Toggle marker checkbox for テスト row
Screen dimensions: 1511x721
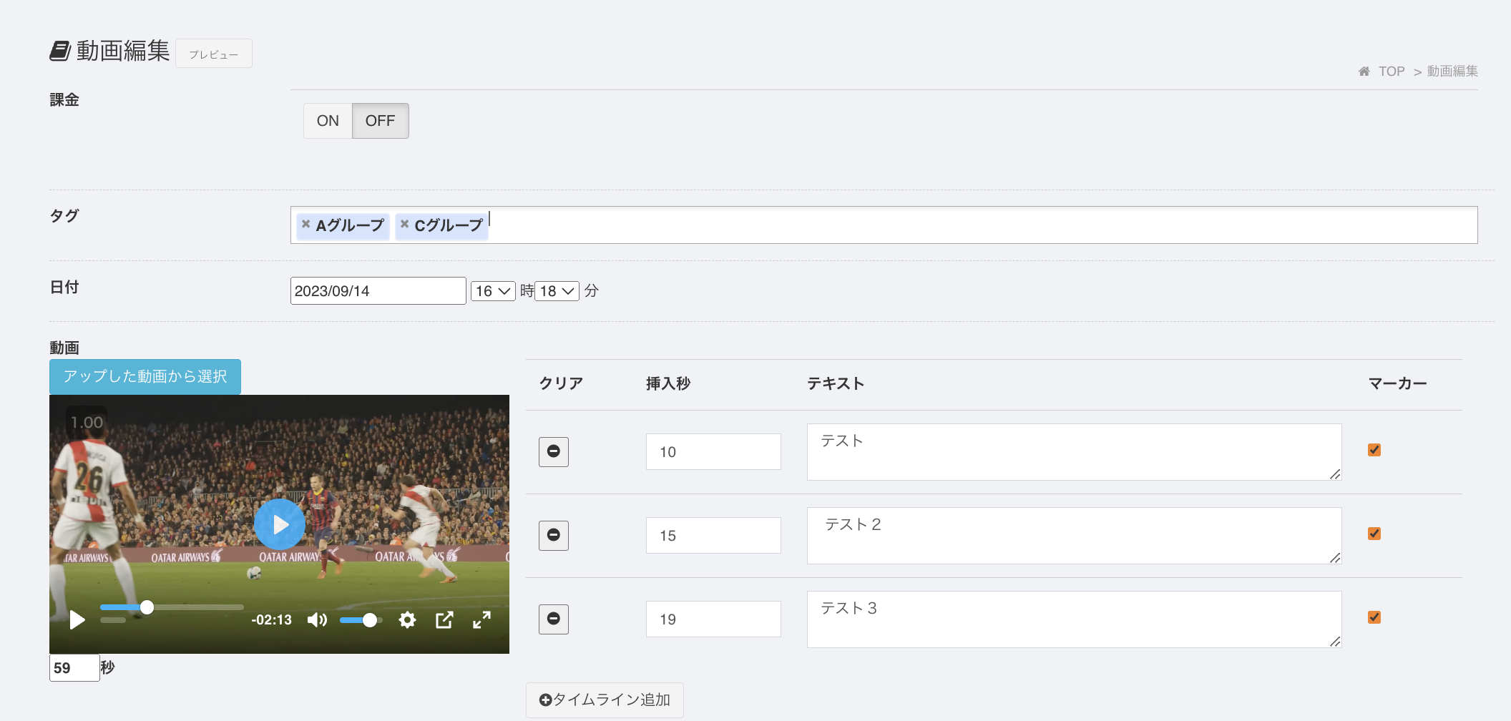pyautogui.click(x=1374, y=450)
